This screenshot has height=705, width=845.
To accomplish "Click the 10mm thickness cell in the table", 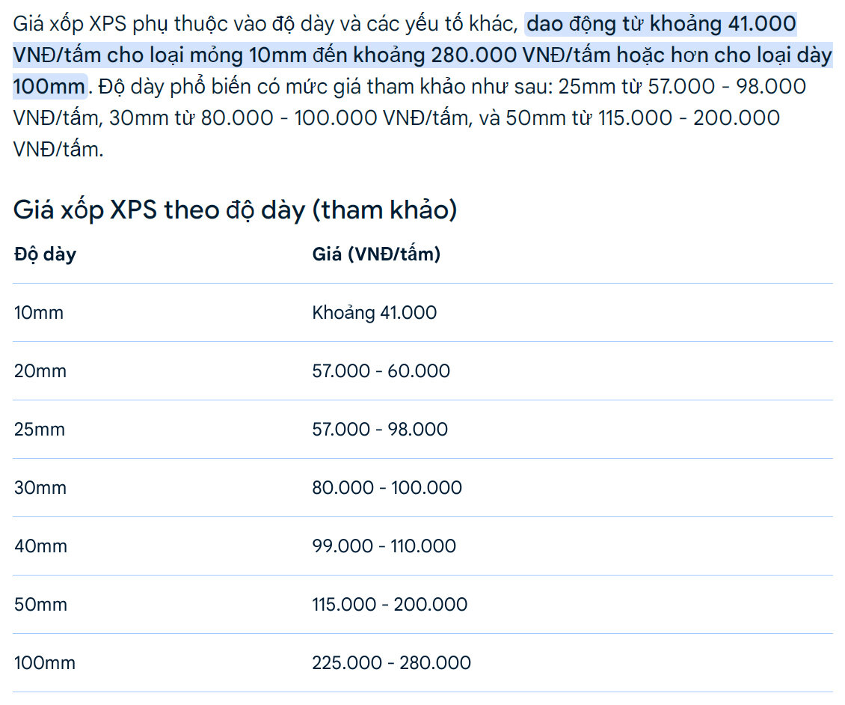I will (x=39, y=313).
